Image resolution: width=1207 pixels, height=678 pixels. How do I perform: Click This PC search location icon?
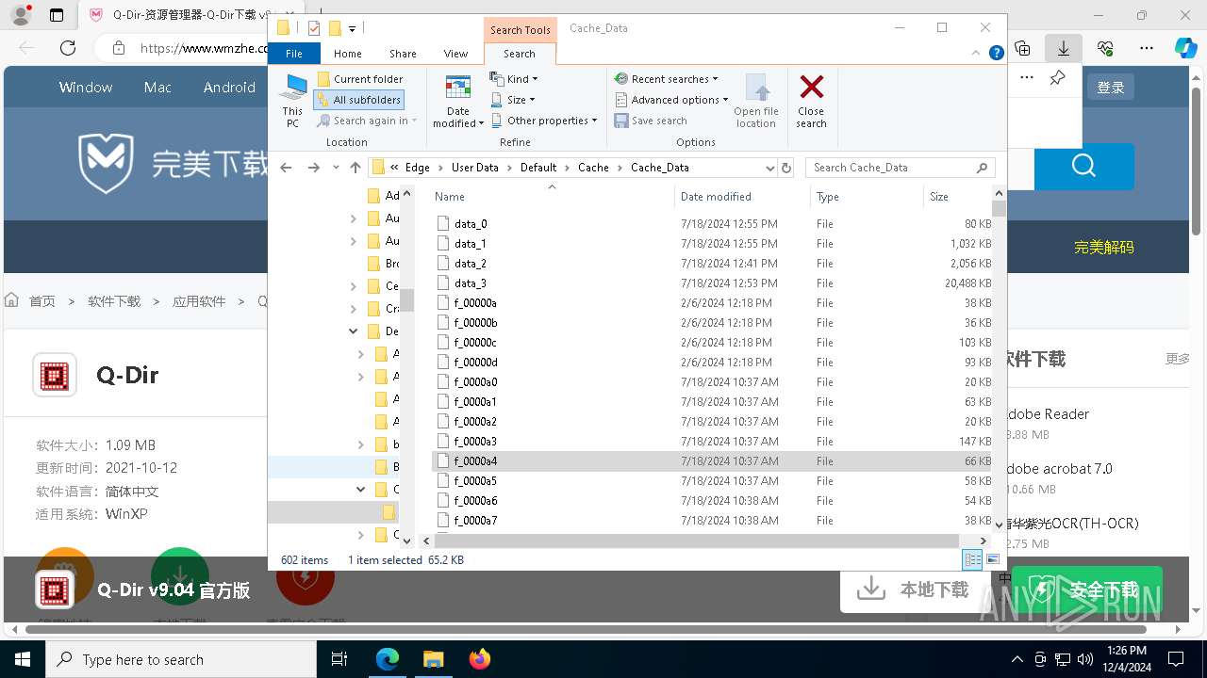tap(292, 102)
